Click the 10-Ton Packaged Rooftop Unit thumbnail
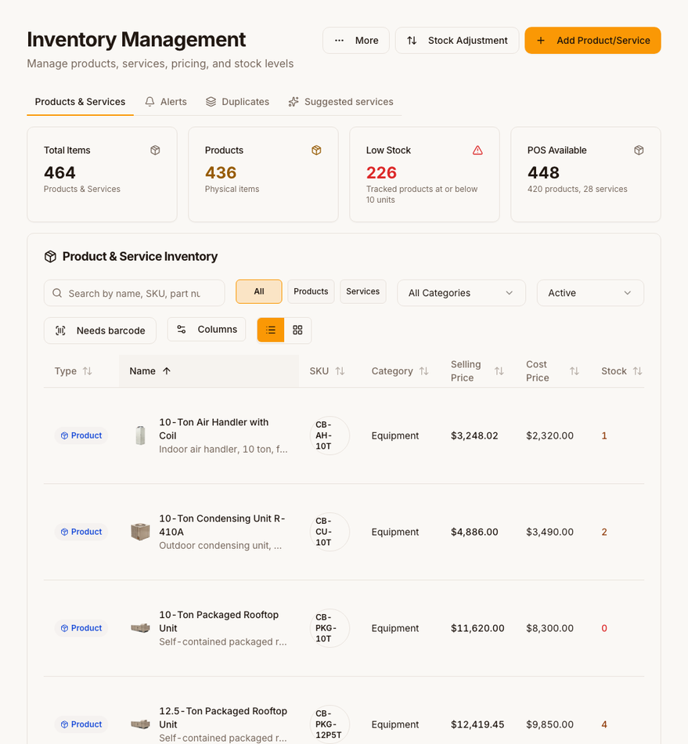This screenshot has width=688, height=744. [x=140, y=628]
